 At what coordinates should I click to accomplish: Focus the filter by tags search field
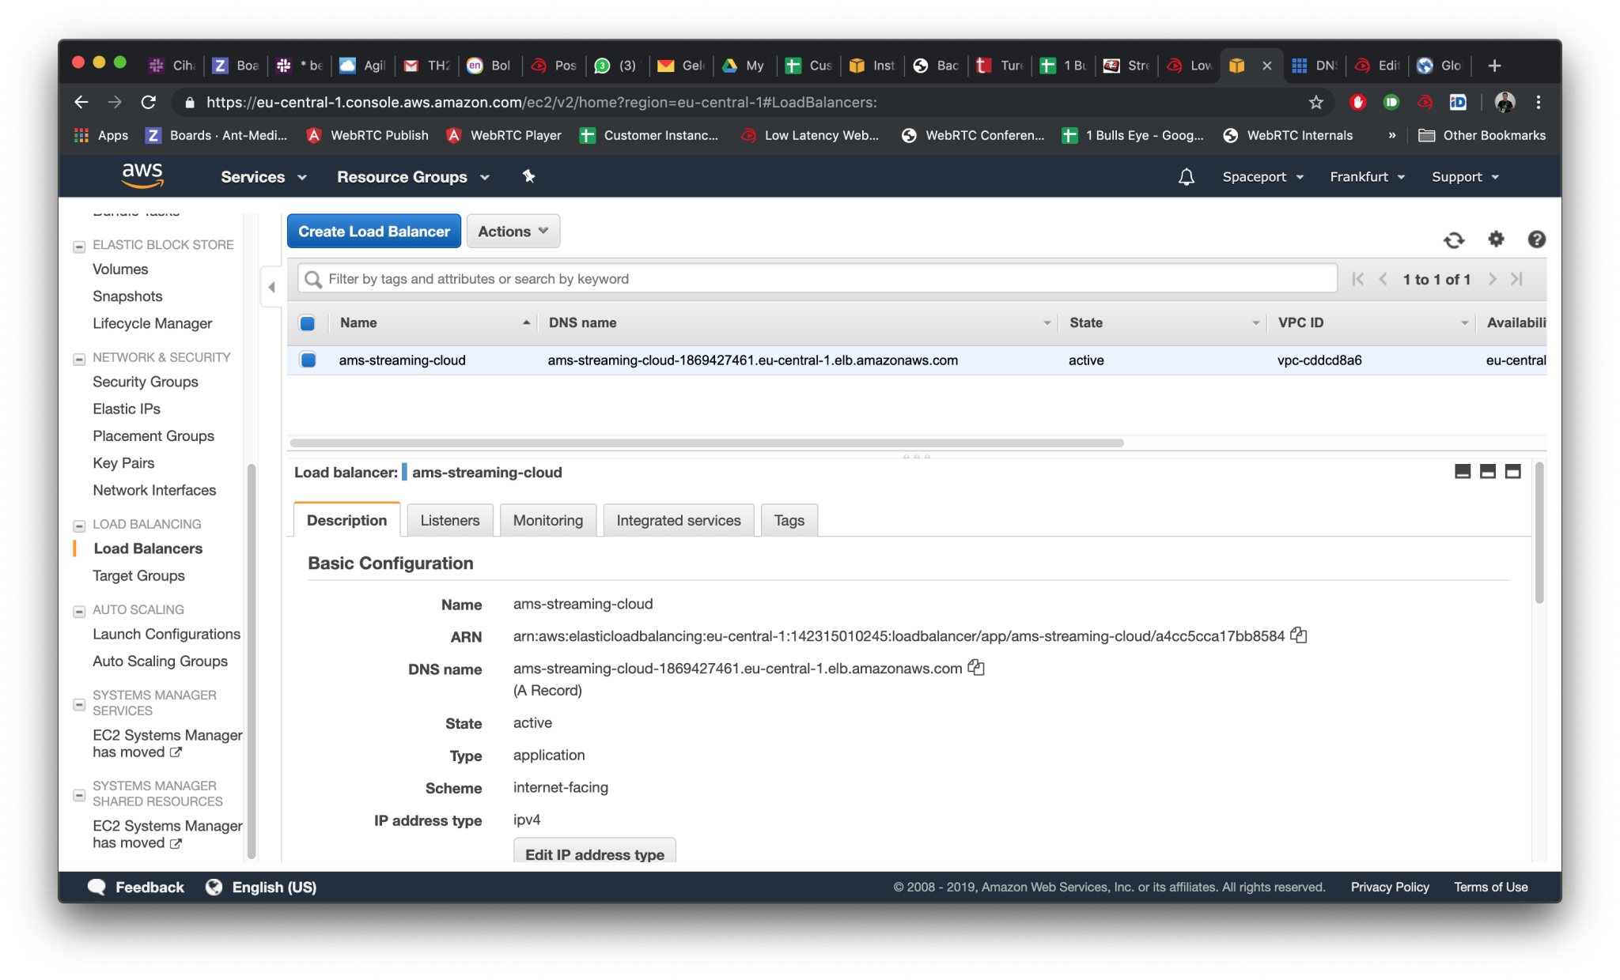[818, 279]
